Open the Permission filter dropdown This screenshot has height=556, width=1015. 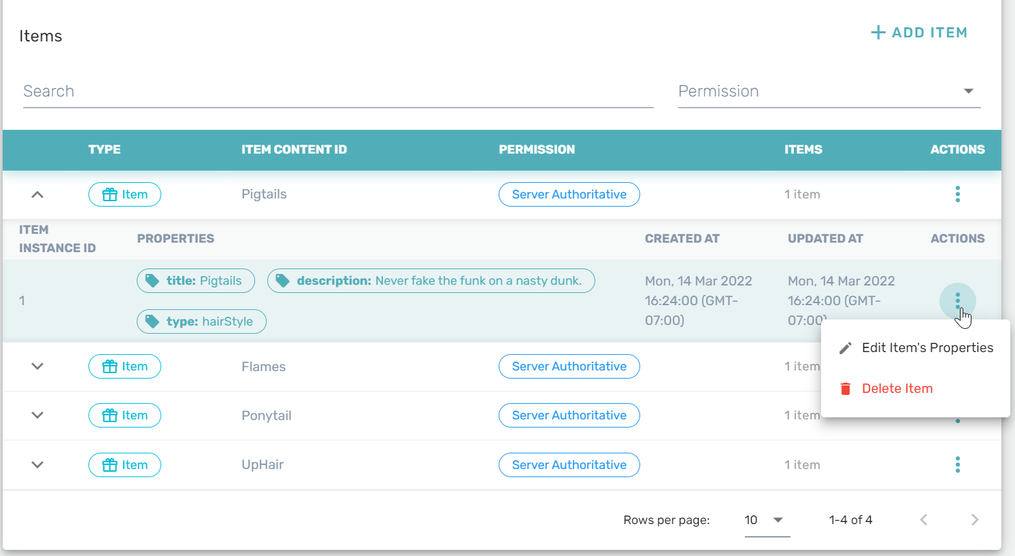pos(829,91)
